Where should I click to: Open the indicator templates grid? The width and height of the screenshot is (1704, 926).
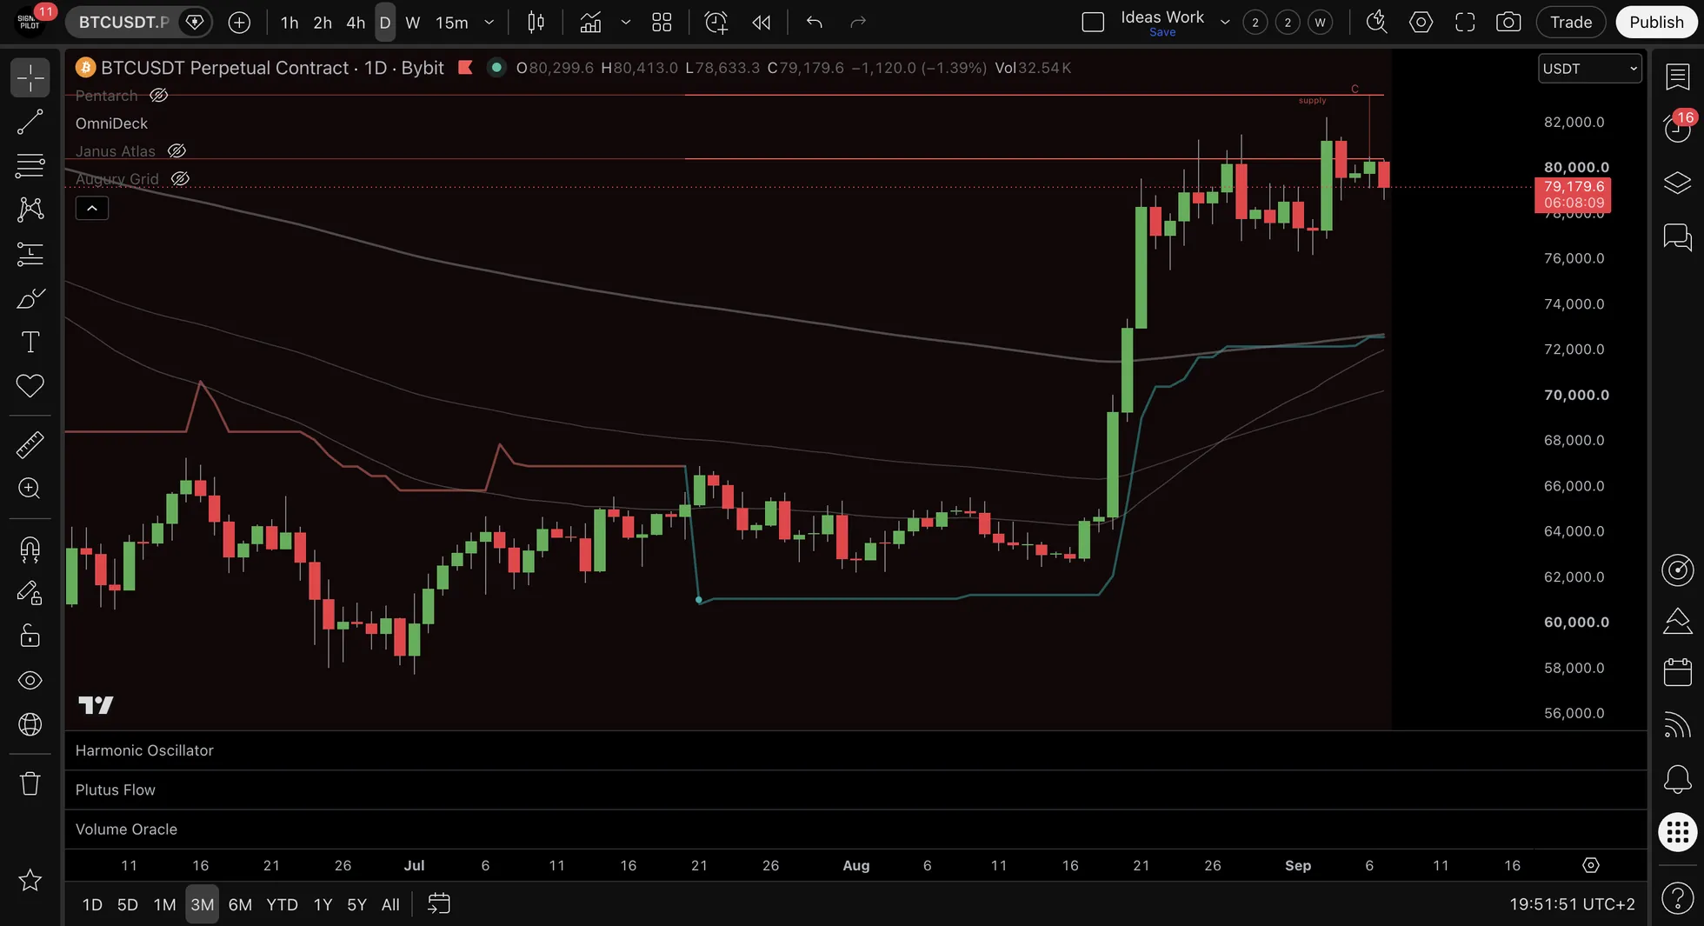[x=662, y=23]
